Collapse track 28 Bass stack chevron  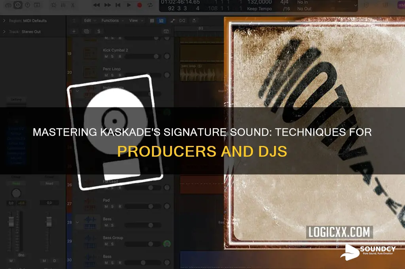[x=77, y=222]
